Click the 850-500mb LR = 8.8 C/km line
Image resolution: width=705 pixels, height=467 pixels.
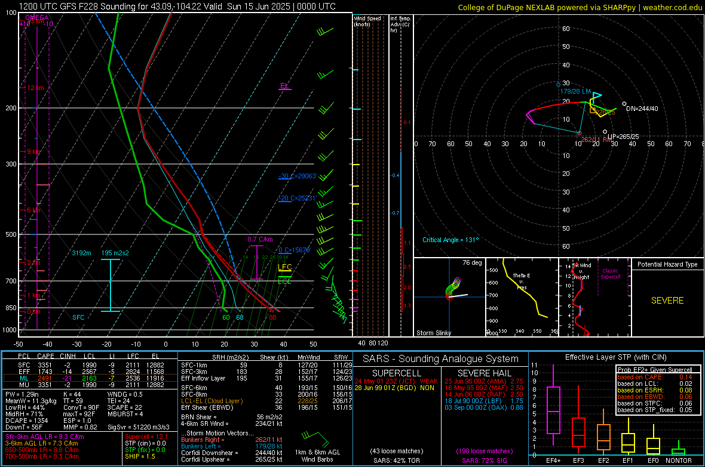tap(42, 450)
